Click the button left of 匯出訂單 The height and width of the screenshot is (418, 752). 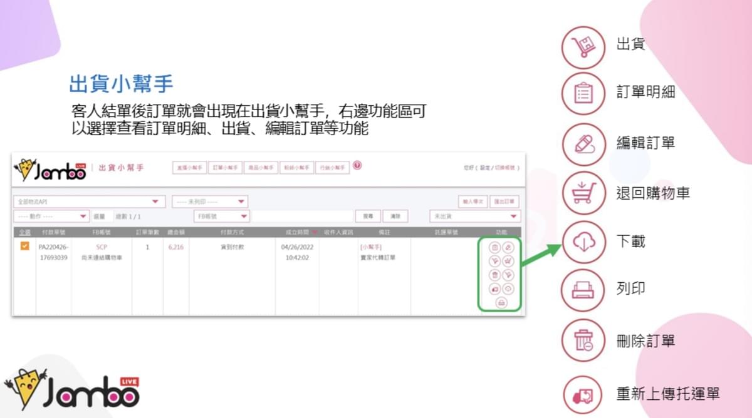[473, 201]
